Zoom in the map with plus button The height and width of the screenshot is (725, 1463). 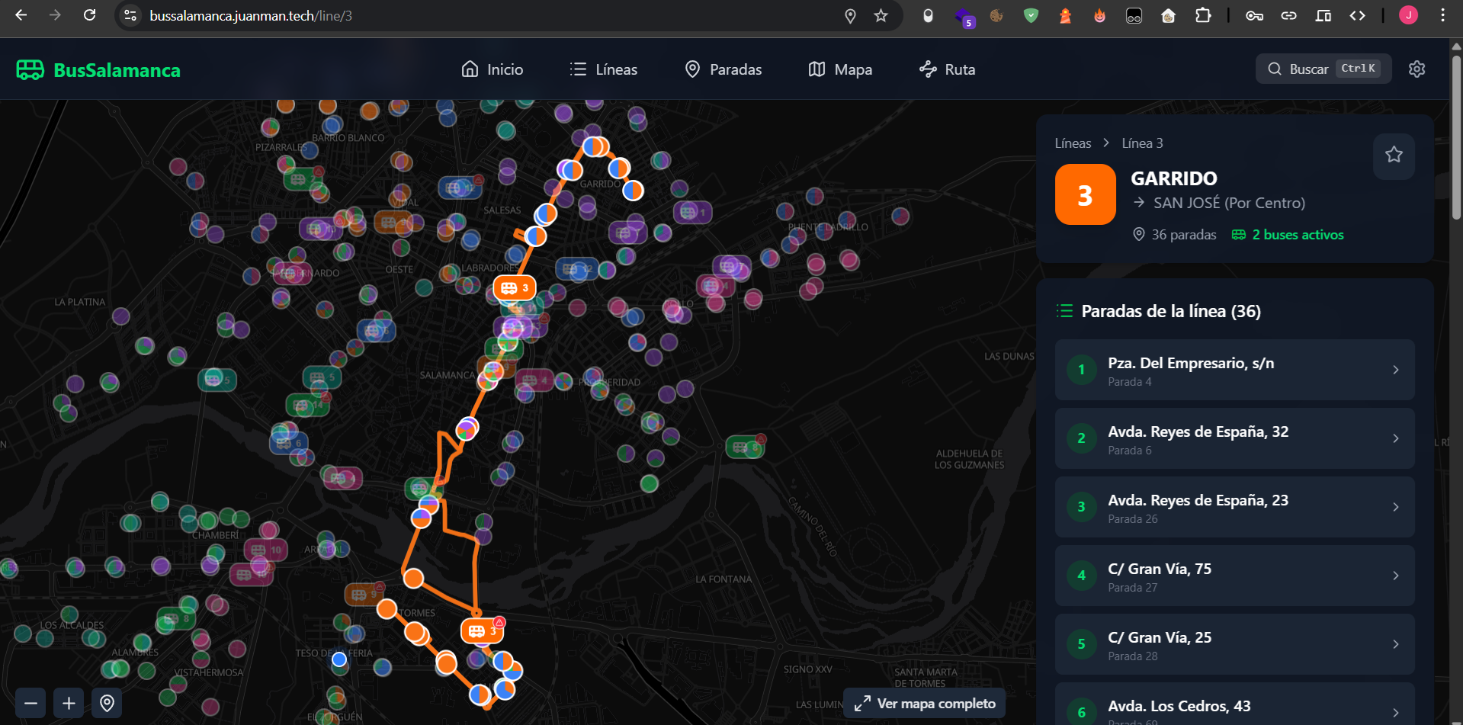69,703
